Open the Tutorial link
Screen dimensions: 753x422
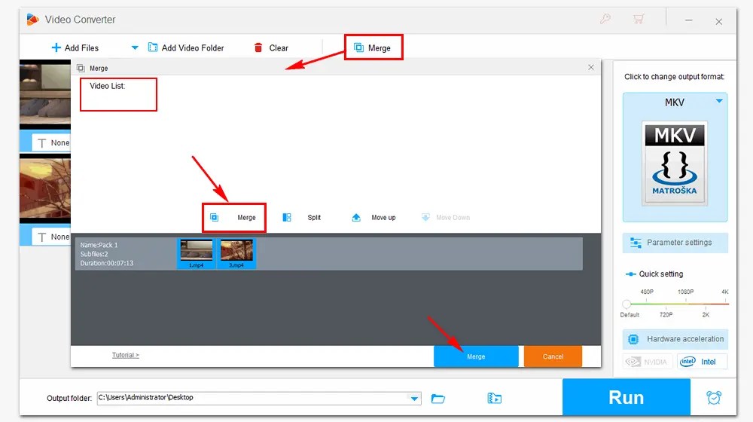pos(125,355)
